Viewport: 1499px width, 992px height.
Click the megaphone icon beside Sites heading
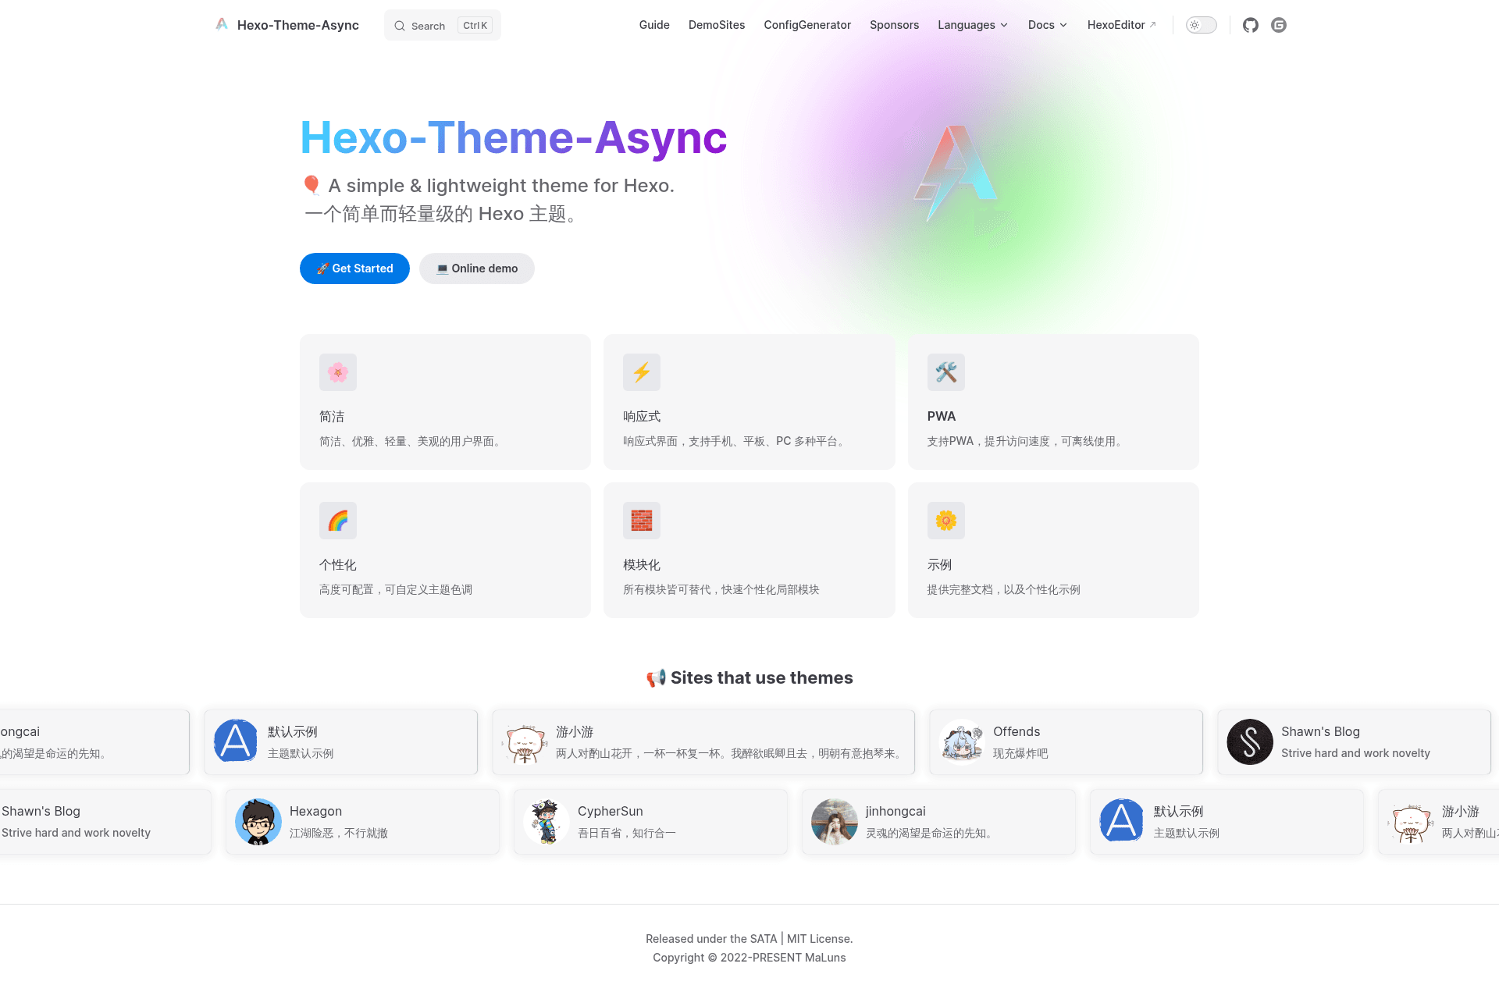[x=656, y=678]
